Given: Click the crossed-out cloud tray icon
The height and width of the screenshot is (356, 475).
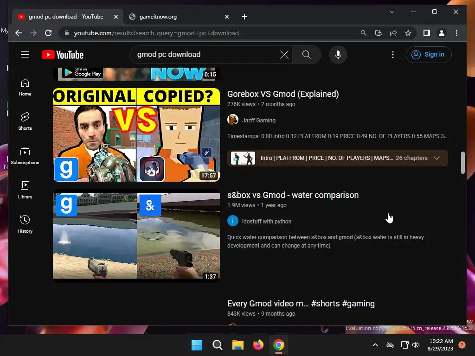Looking at the screenshot, I should (390, 345).
